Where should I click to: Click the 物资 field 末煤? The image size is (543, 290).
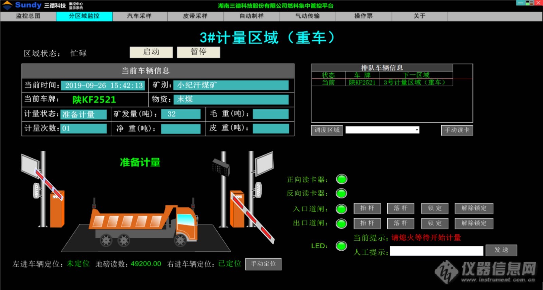pyautogui.click(x=231, y=99)
